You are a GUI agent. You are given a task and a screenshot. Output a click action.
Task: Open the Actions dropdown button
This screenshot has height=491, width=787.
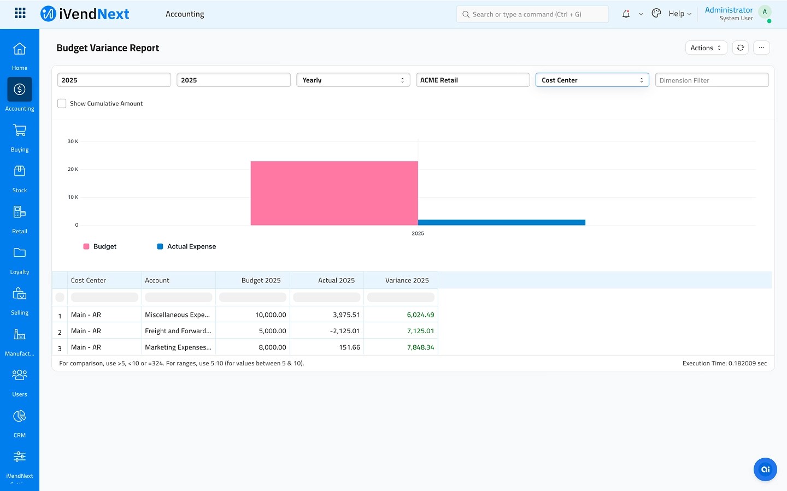click(x=706, y=48)
